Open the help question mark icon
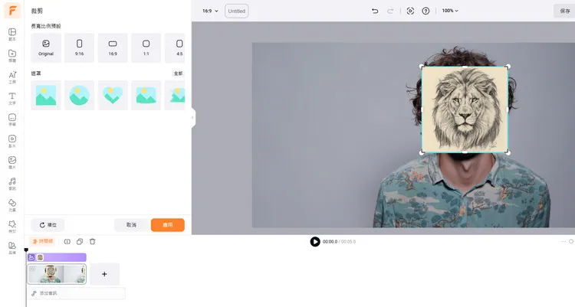The width and height of the screenshot is (575, 307). pyautogui.click(x=426, y=11)
